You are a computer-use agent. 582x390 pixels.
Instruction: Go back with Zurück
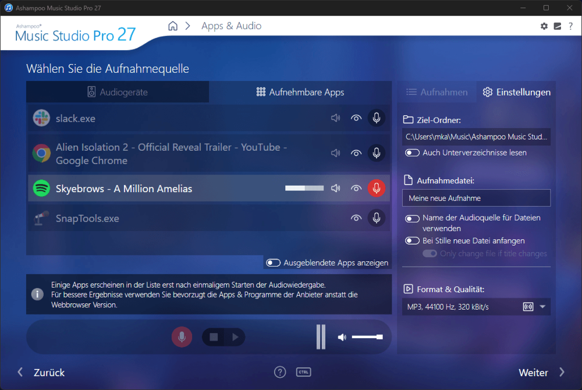pyautogui.click(x=41, y=372)
